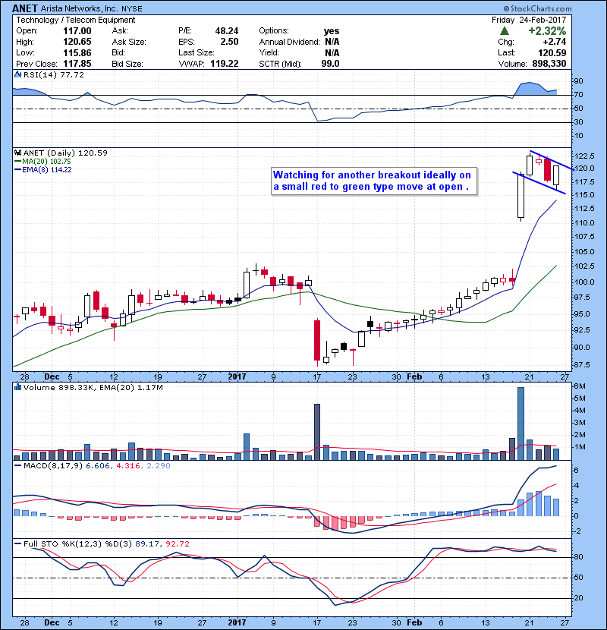Screen dimensions: 607x630
Task: Click the tallest volume bar near Feb 21
Action: point(521,424)
